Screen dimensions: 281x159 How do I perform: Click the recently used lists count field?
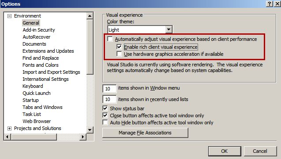tap(109, 99)
